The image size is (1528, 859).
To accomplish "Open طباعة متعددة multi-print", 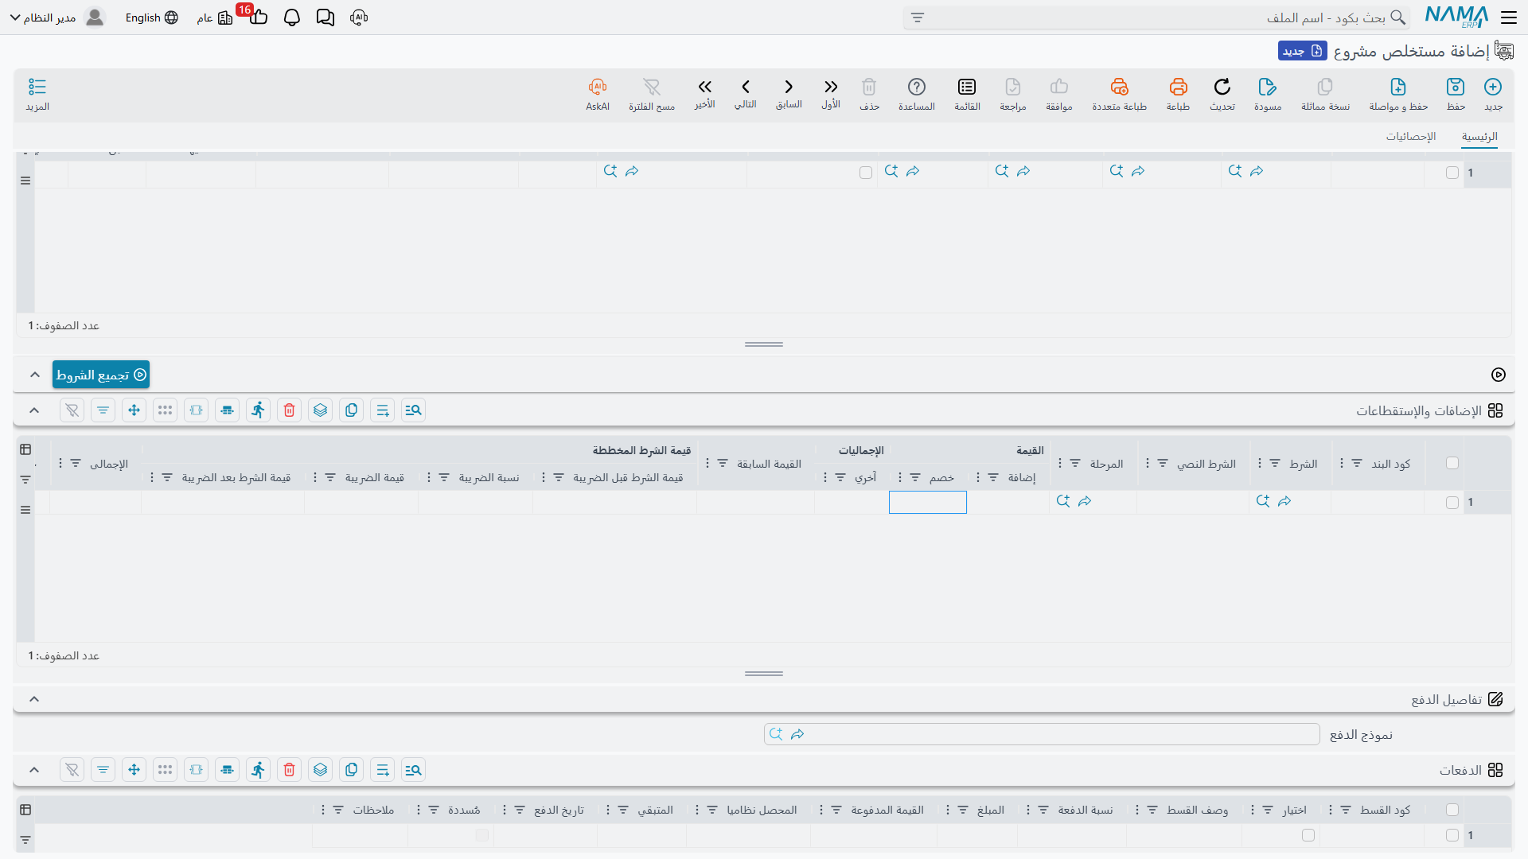I will 1119,94.
